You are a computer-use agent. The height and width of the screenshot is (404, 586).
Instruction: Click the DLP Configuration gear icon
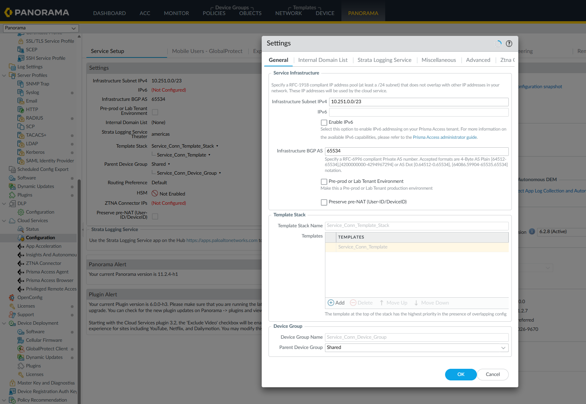click(21, 212)
